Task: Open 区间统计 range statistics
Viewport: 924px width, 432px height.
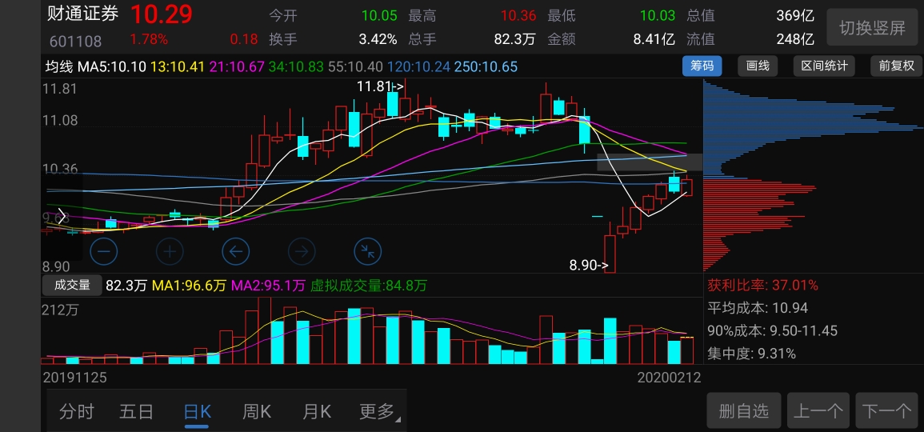Action: tap(824, 66)
